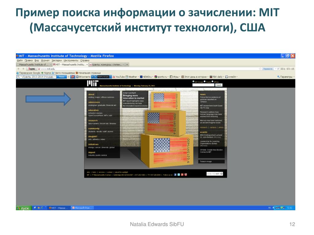Screen dimensions: 314x235
Task: Click the GIVE TO MIT button
Action: point(215,174)
